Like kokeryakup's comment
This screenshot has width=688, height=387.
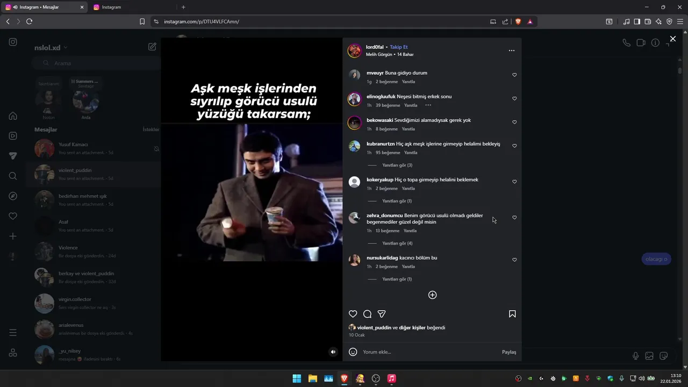[514, 182]
